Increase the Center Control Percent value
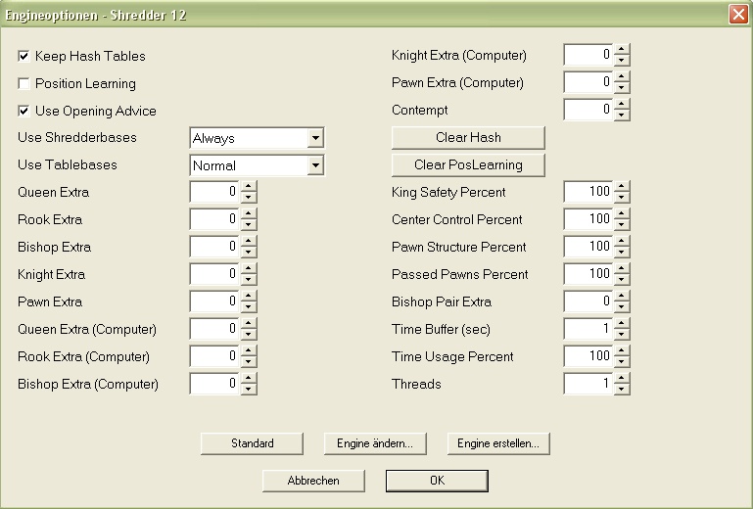The image size is (753, 509). point(622,214)
